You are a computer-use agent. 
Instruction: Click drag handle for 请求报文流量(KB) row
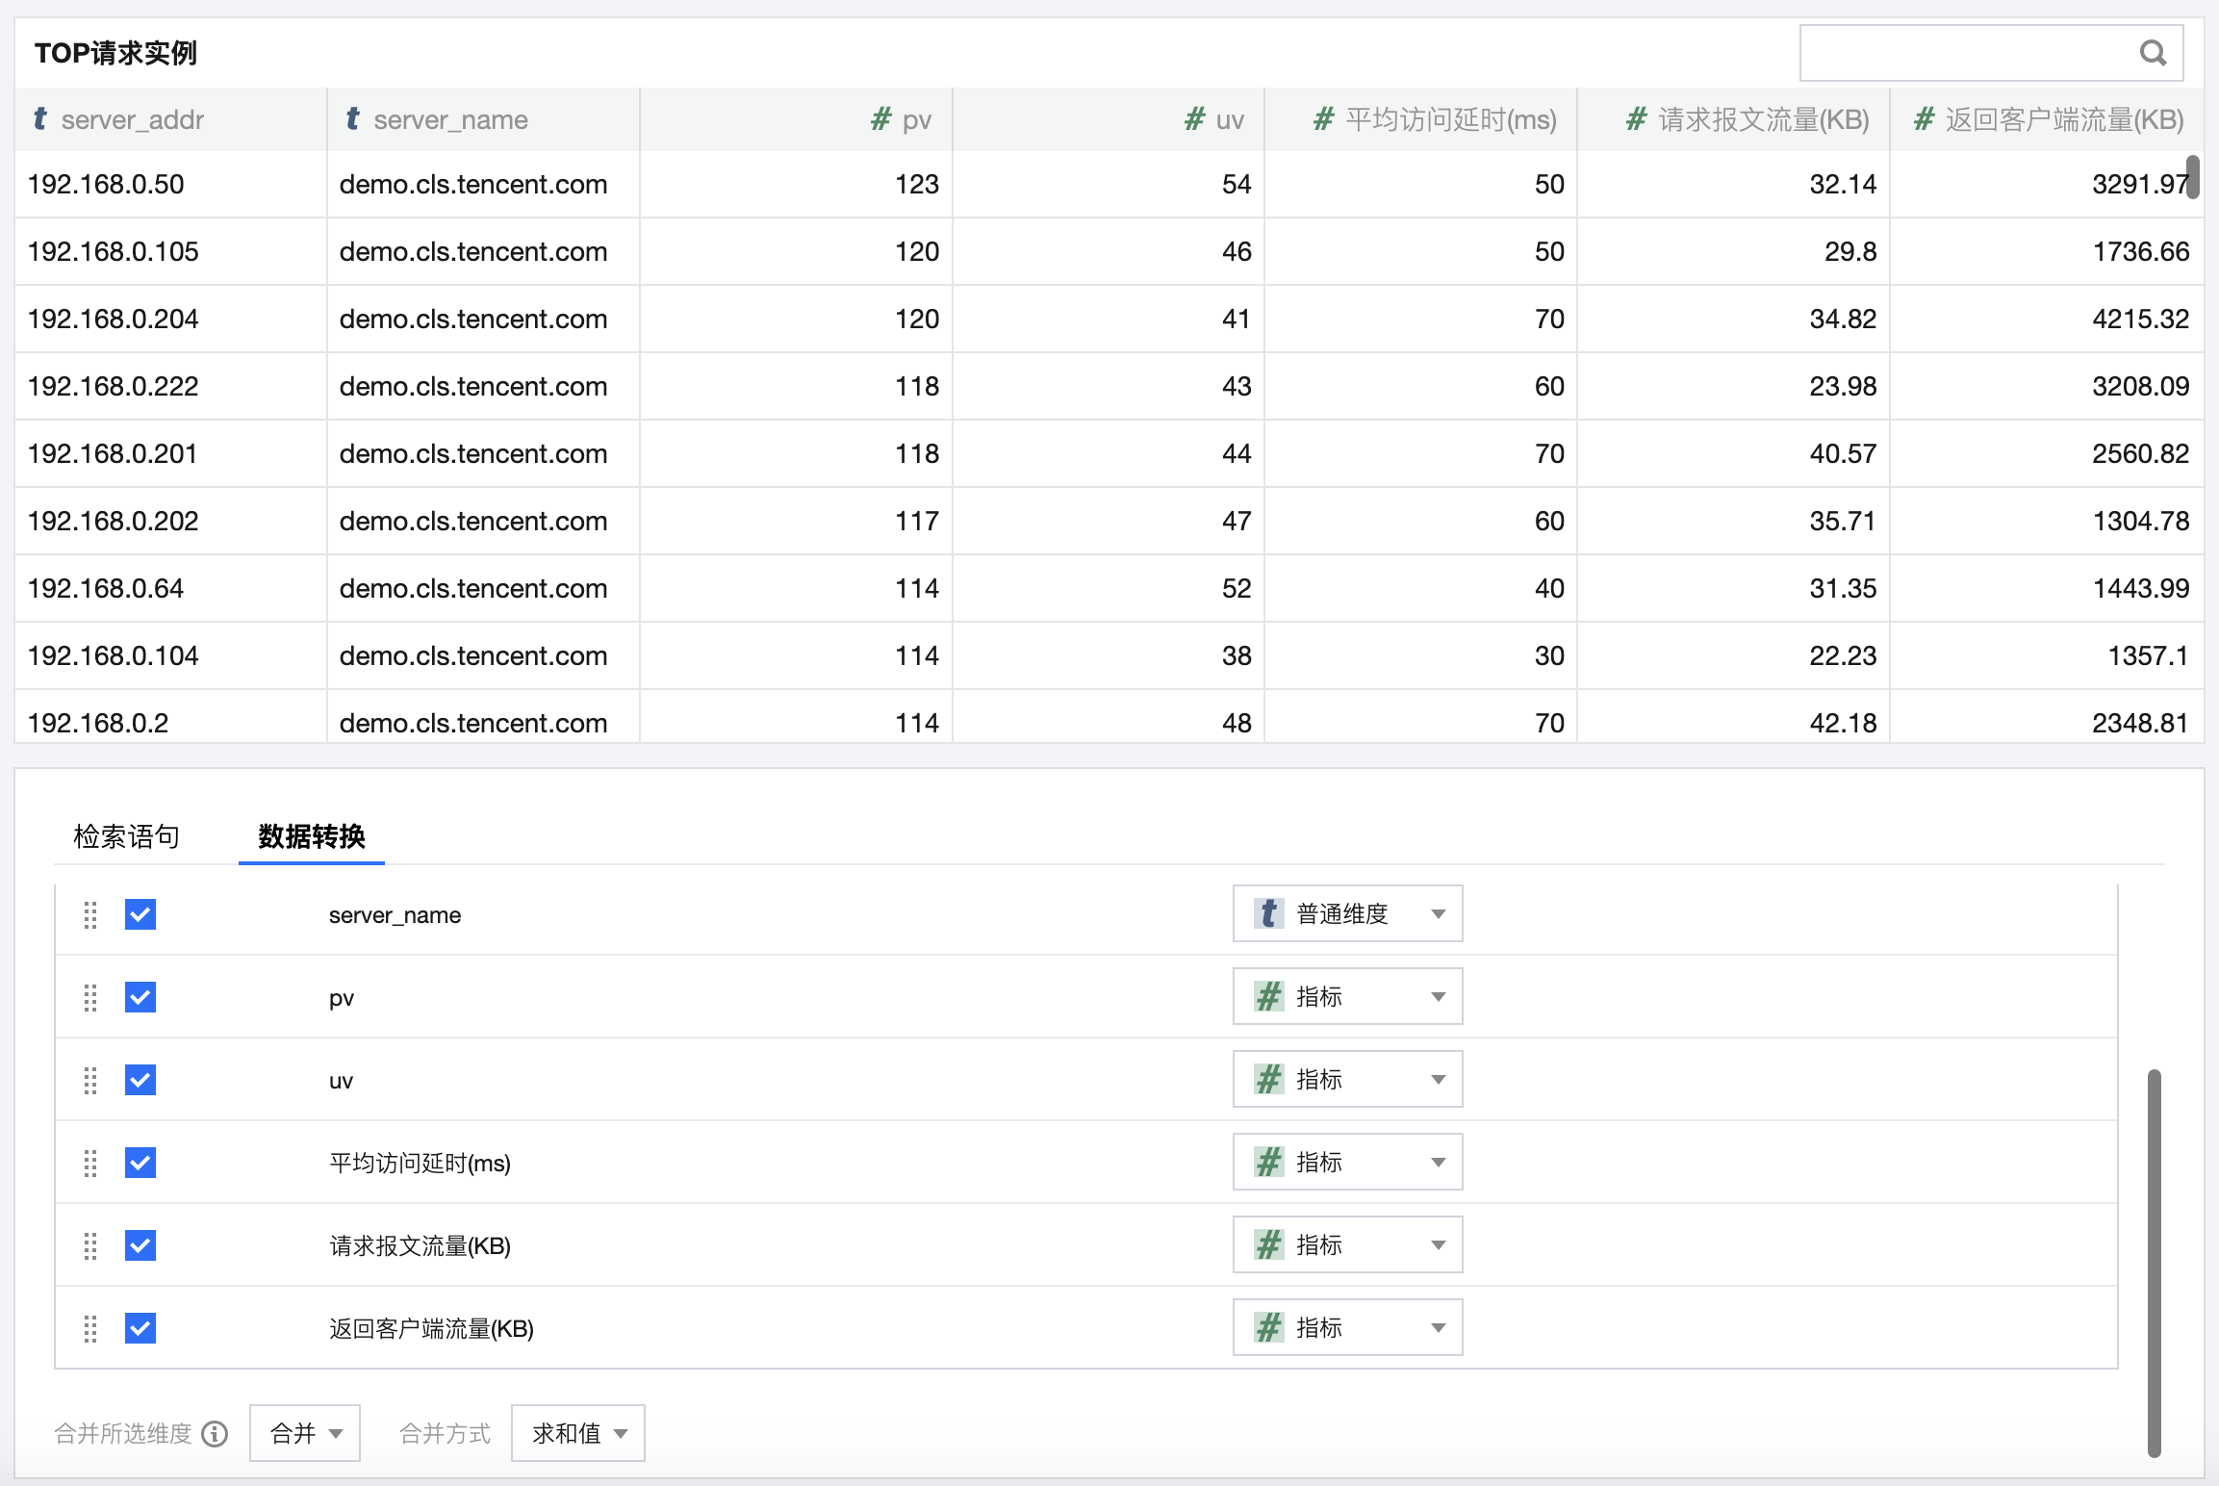tap(90, 1245)
